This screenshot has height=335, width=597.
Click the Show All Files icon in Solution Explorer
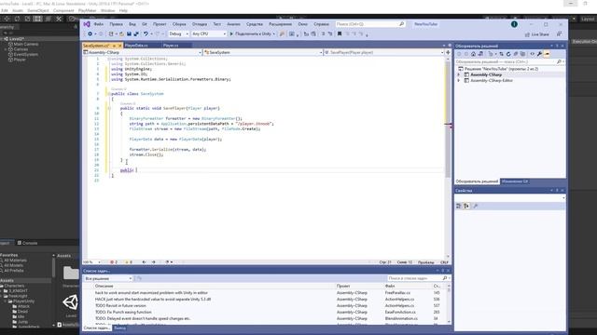(522, 54)
